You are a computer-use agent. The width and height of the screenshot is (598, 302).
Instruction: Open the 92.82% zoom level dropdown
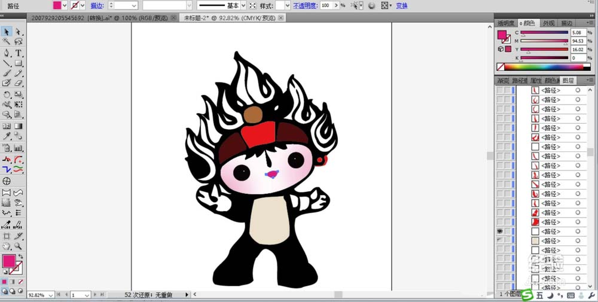(x=51, y=295)
